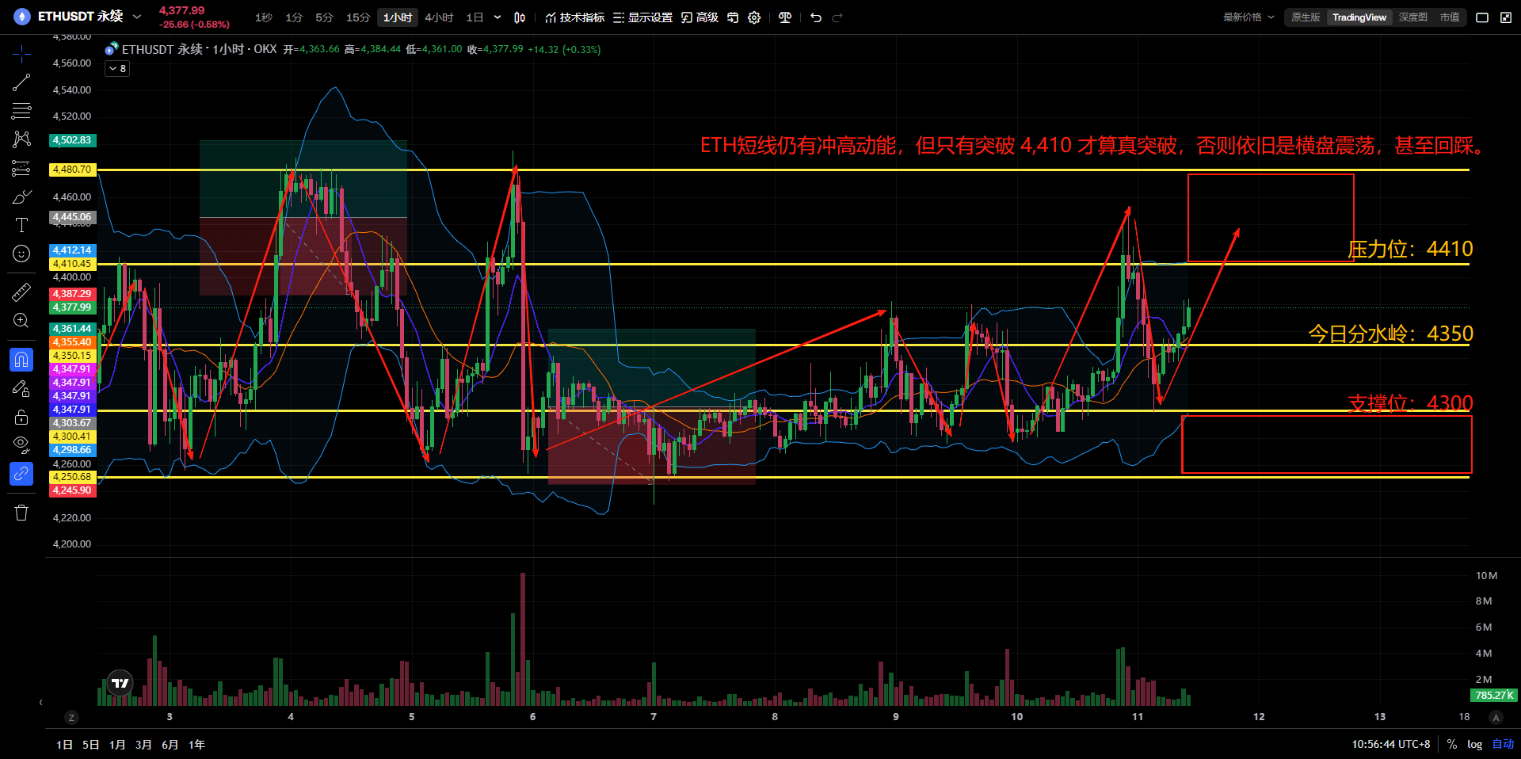This screenshot has width=1521, height=759.
Task: Select the crosshair cursor tool
Action: pyautogui.click(x=21, y=54)
